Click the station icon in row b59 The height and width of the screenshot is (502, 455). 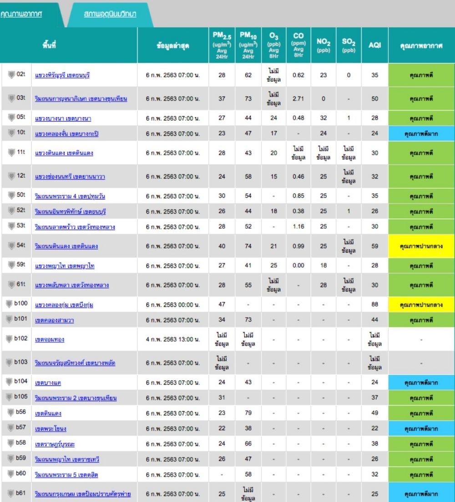[11, 458]
